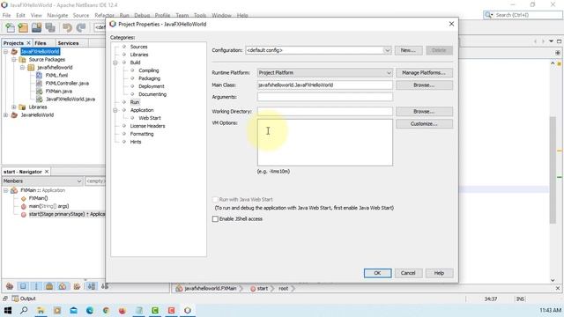Select Packaging category

coord(149,78)
